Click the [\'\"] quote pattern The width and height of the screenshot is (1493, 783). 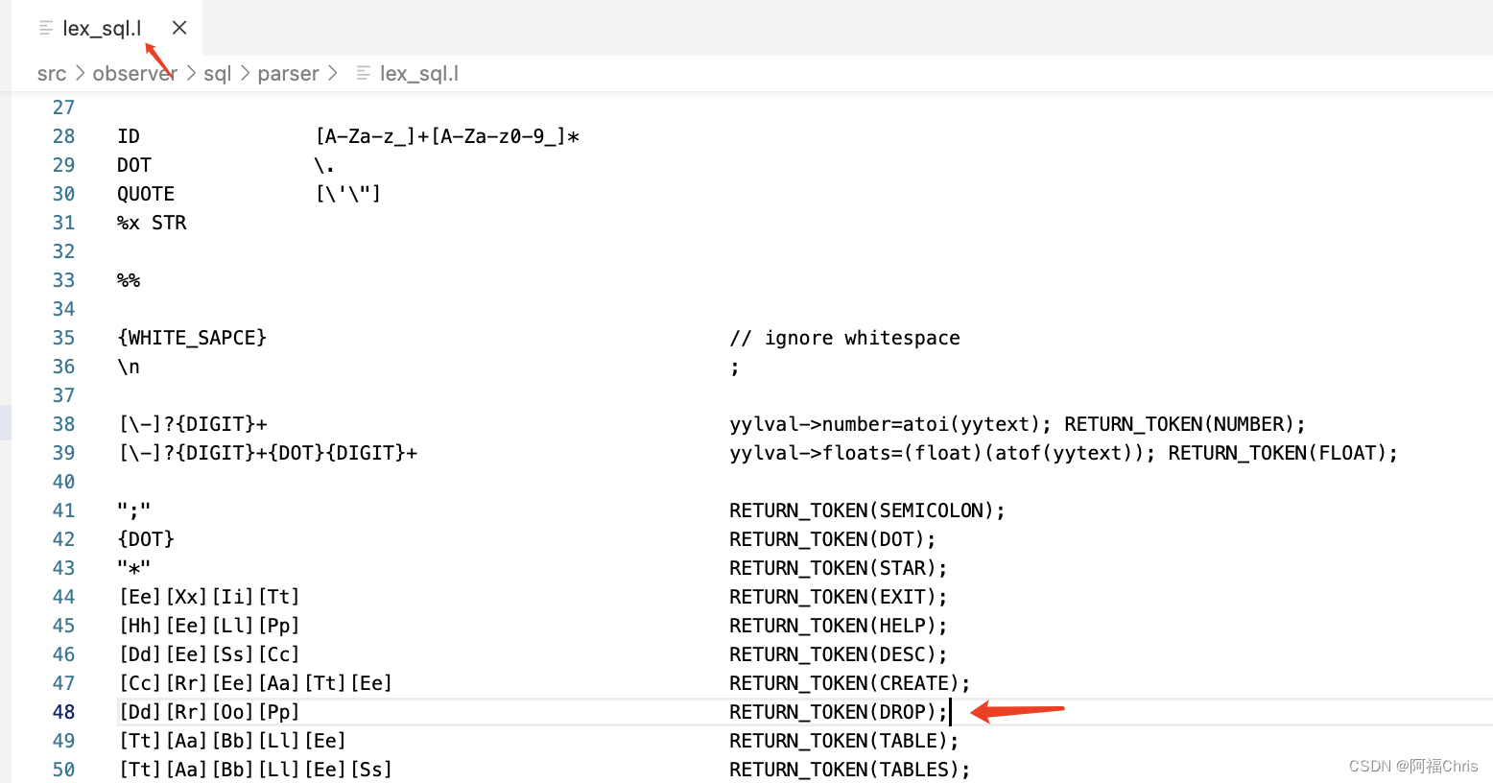click(x=348, y=194)
